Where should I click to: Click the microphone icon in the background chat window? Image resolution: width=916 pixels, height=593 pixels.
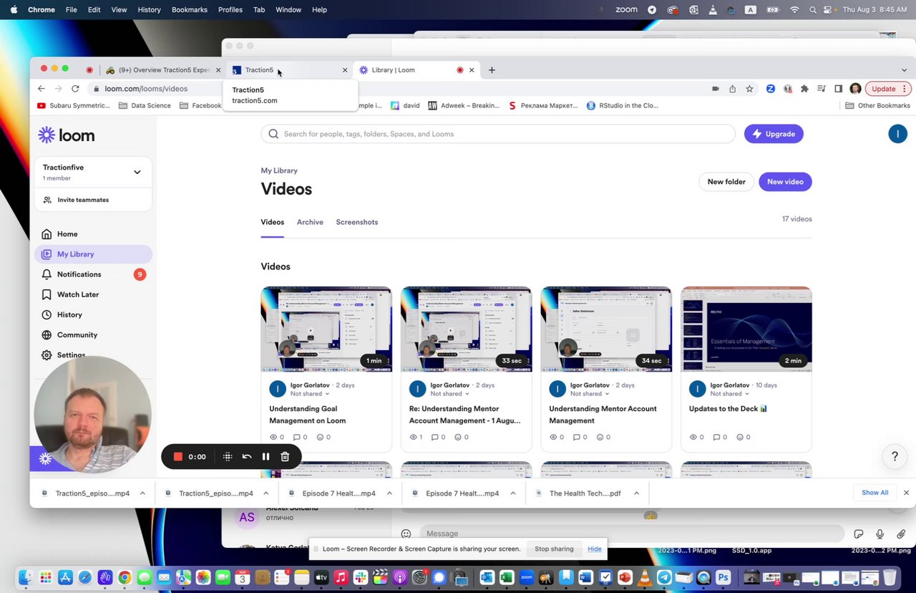(x=880, y=534)
